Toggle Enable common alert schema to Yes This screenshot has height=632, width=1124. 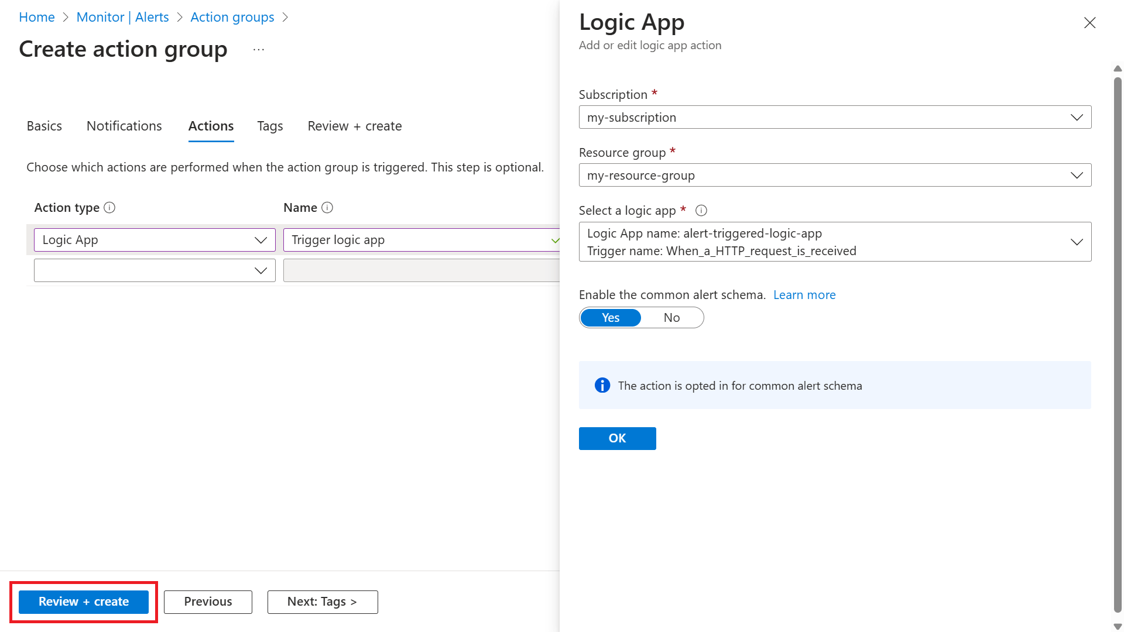(610, 317)
